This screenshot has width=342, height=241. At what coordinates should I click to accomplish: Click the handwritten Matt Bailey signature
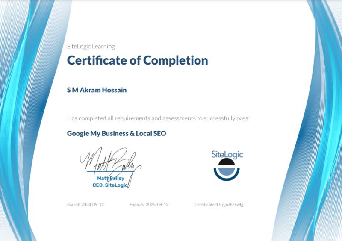[109, 161]
